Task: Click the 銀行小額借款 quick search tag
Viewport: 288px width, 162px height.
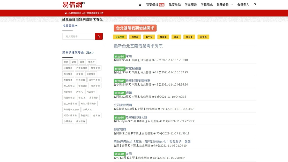Action: tap(70, 115)
